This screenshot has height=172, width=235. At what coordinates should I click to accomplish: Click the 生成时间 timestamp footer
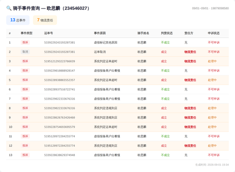point(212,164)
